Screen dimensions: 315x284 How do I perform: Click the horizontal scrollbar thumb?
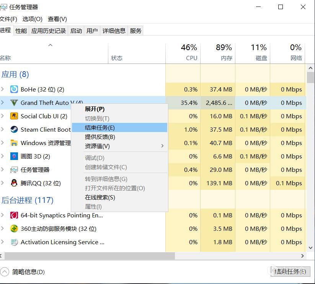(x=90, y=256)
